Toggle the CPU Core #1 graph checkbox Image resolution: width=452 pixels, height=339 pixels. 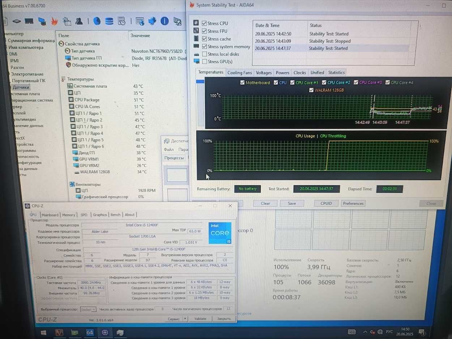click(293, 82)
